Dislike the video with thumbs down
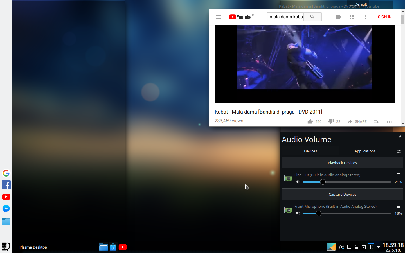Viewport: 405px width, 253px height. click(x=334, y=121)
